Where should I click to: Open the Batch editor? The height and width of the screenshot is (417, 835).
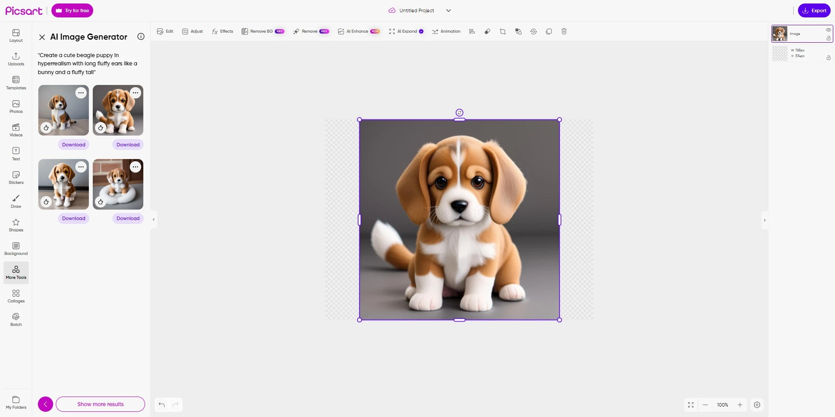16,320
